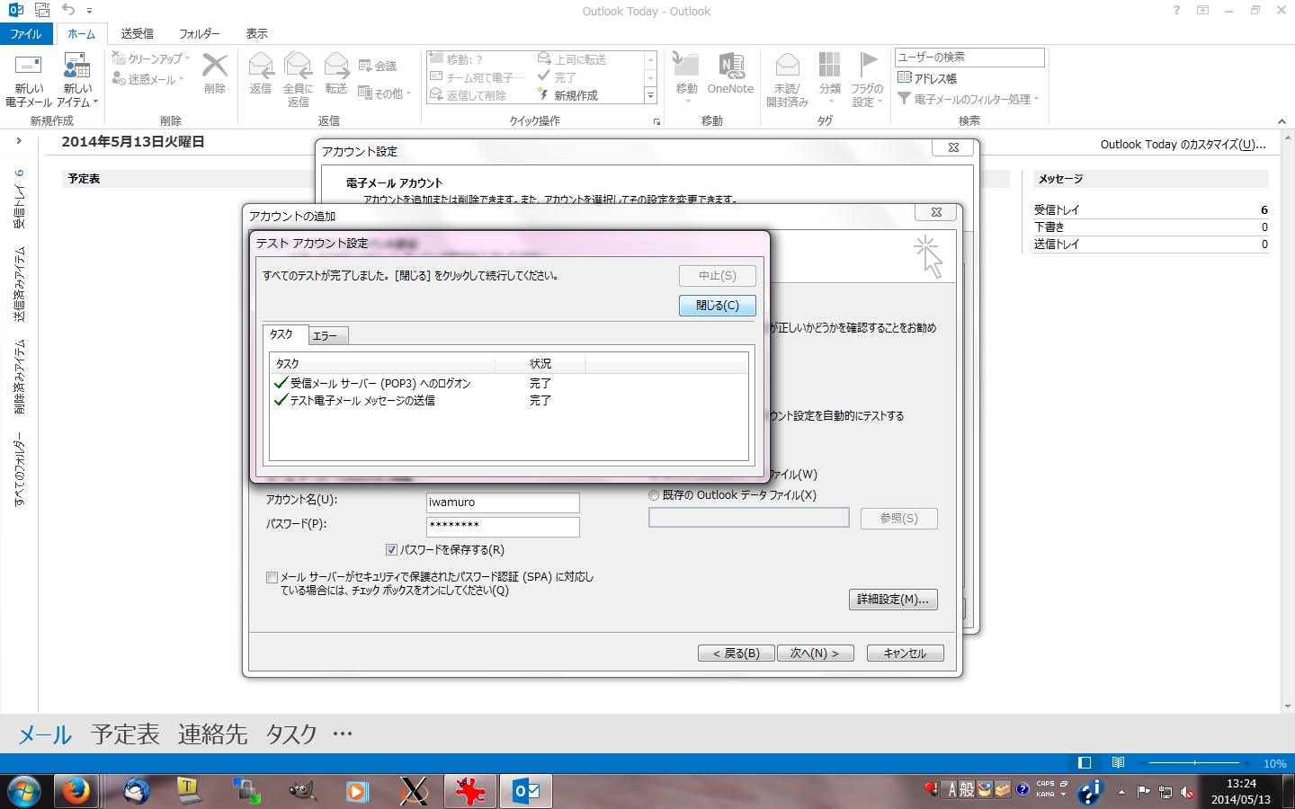Click the Follow Up flag (フラグの設定) icon

pyautogui.click(x=868, y=66)
